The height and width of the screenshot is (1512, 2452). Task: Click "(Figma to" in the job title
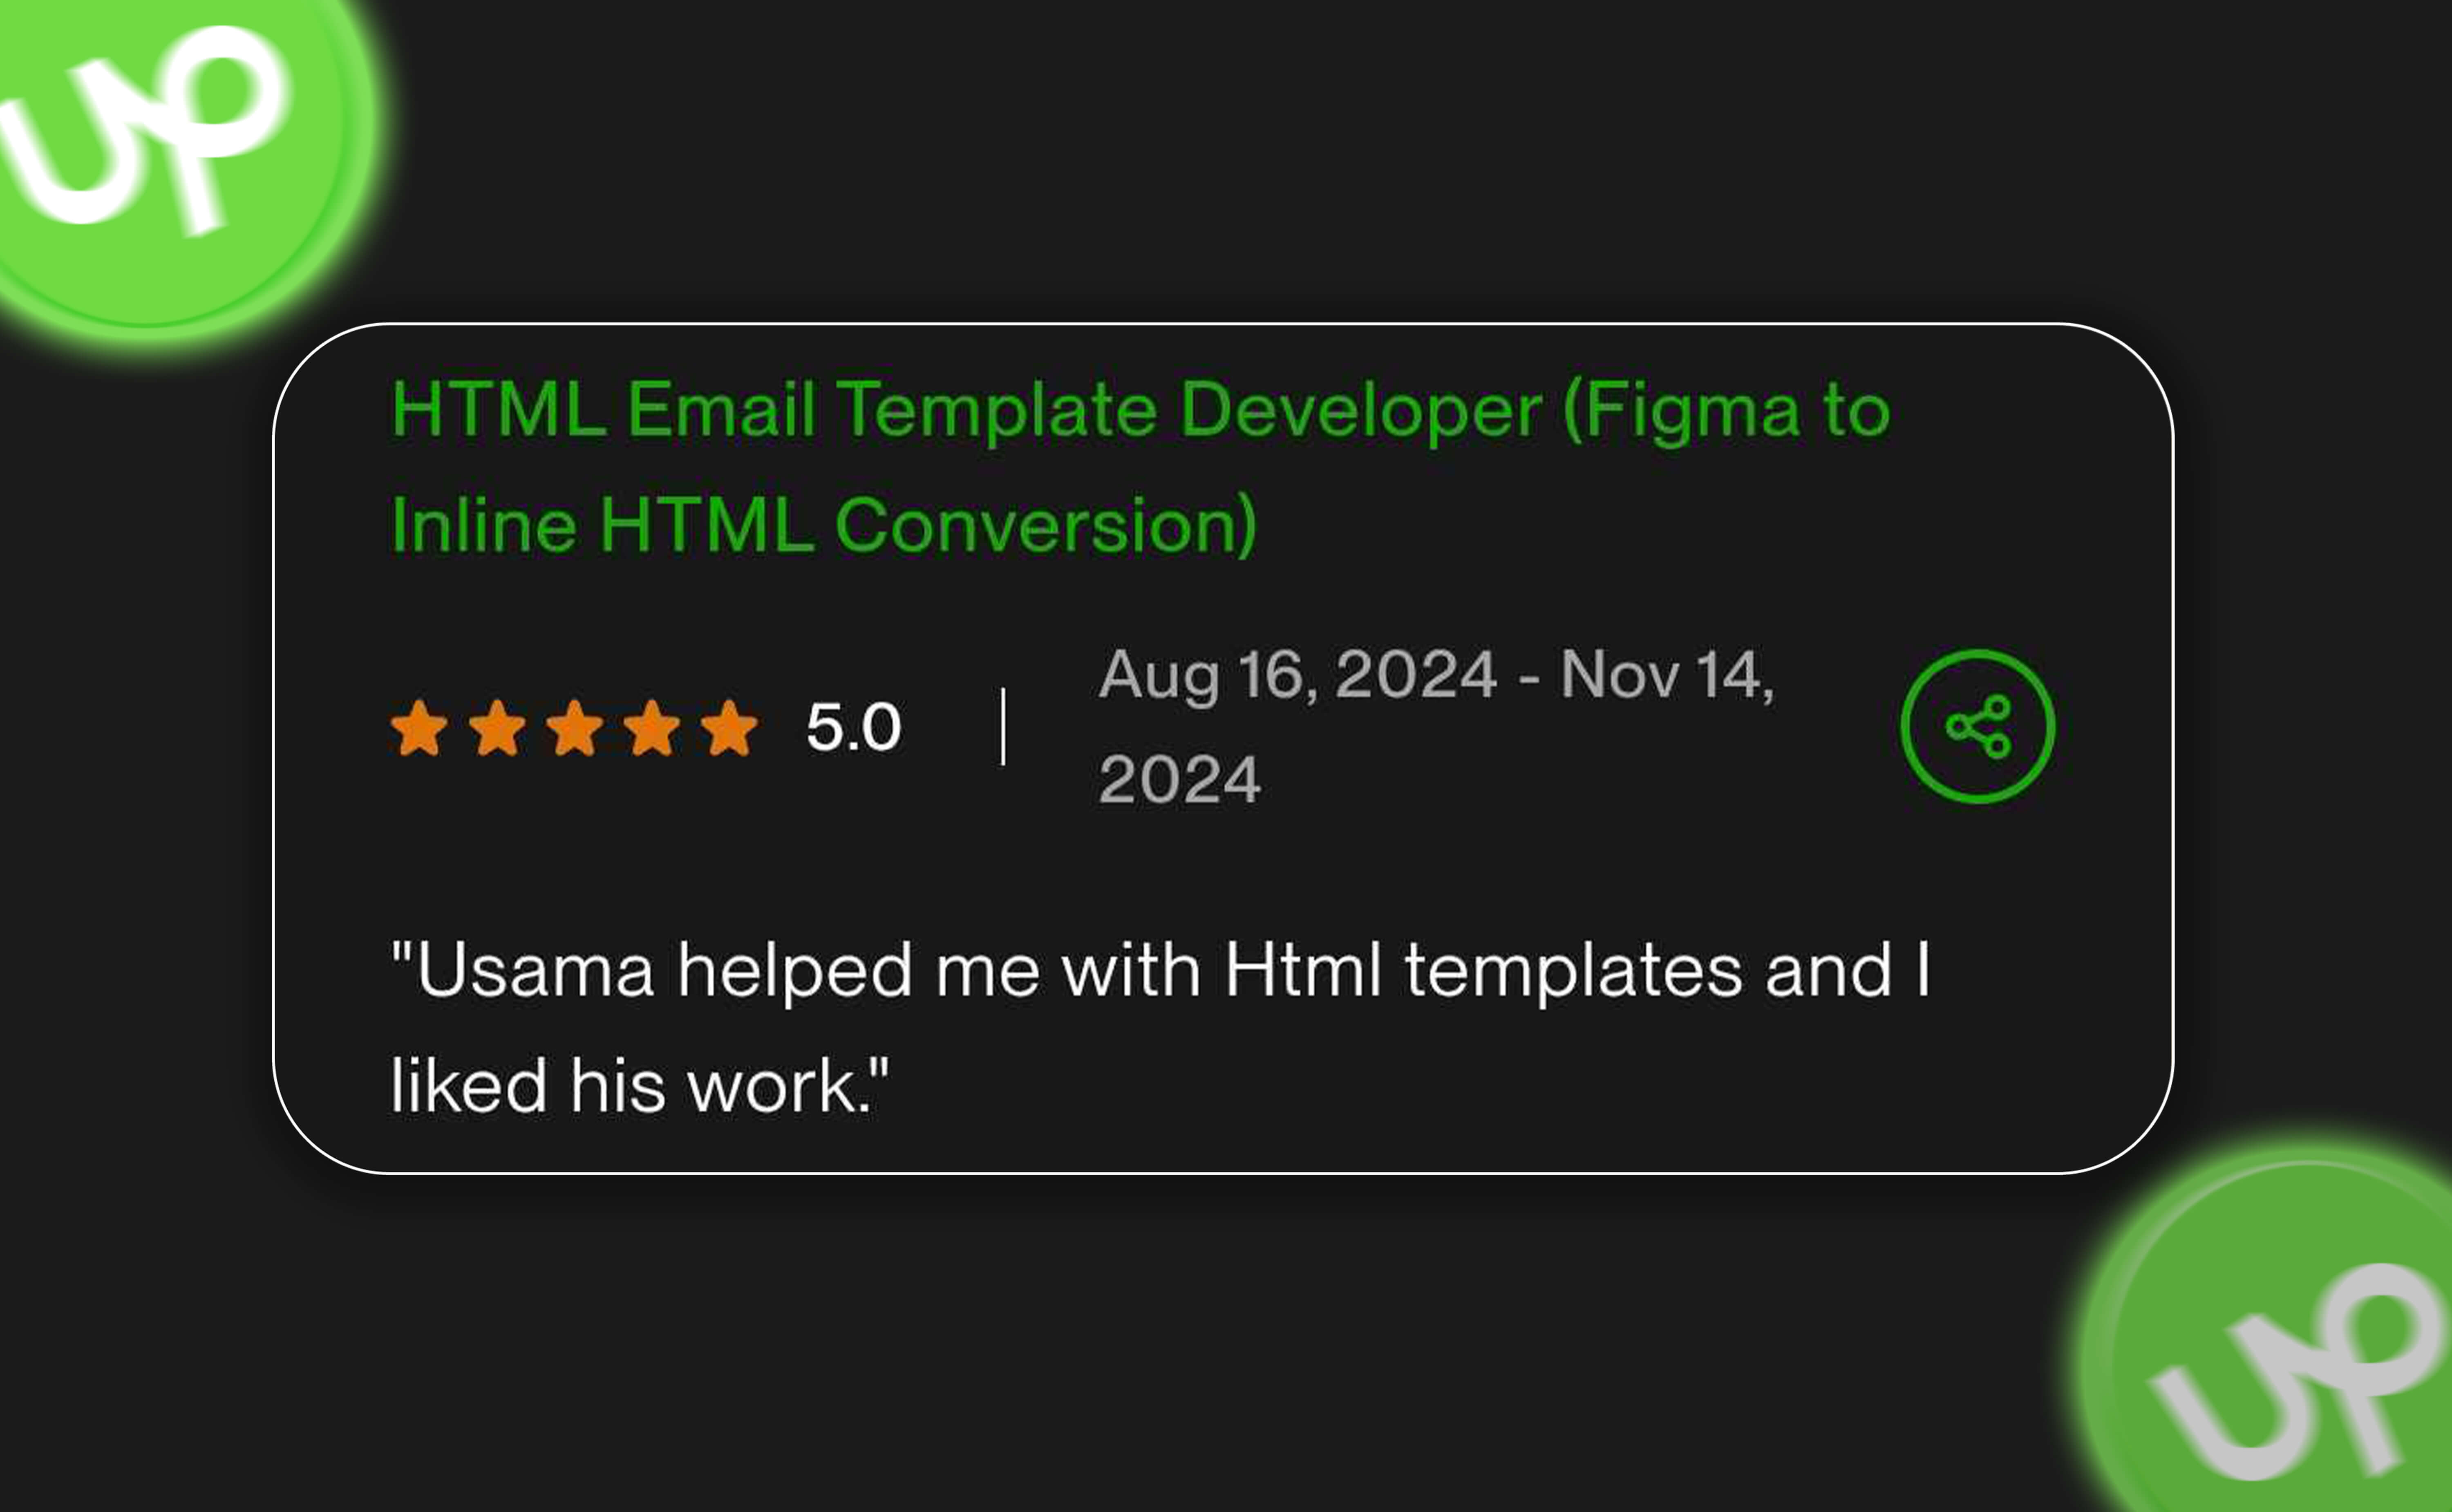[x=1726, y=410]
